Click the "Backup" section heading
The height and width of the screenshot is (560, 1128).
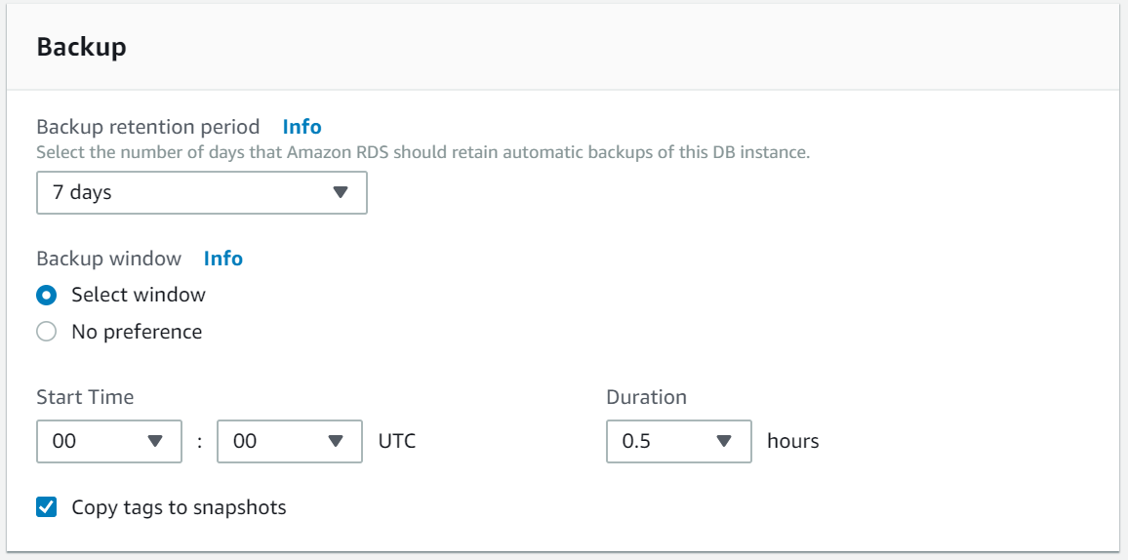pyautogui.click(x=81, y=47)
